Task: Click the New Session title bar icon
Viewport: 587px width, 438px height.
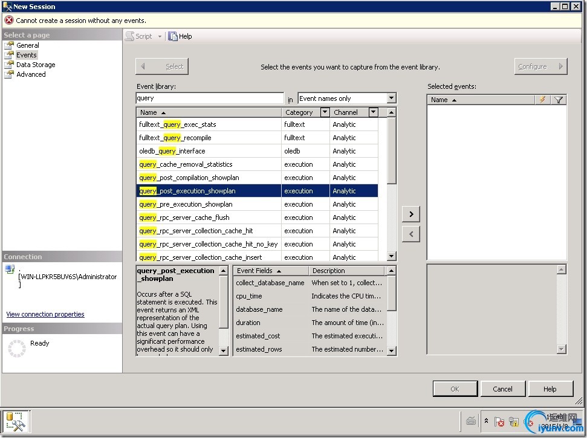Action: click(7, 7)
